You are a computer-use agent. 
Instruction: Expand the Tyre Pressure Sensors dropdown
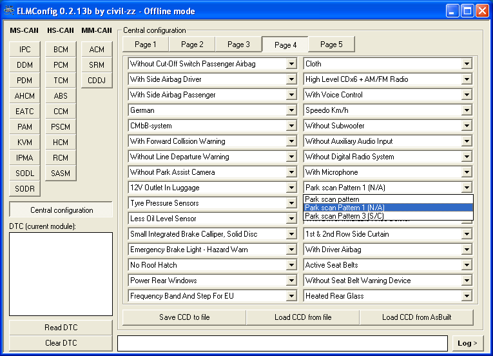tap(291, 203)
